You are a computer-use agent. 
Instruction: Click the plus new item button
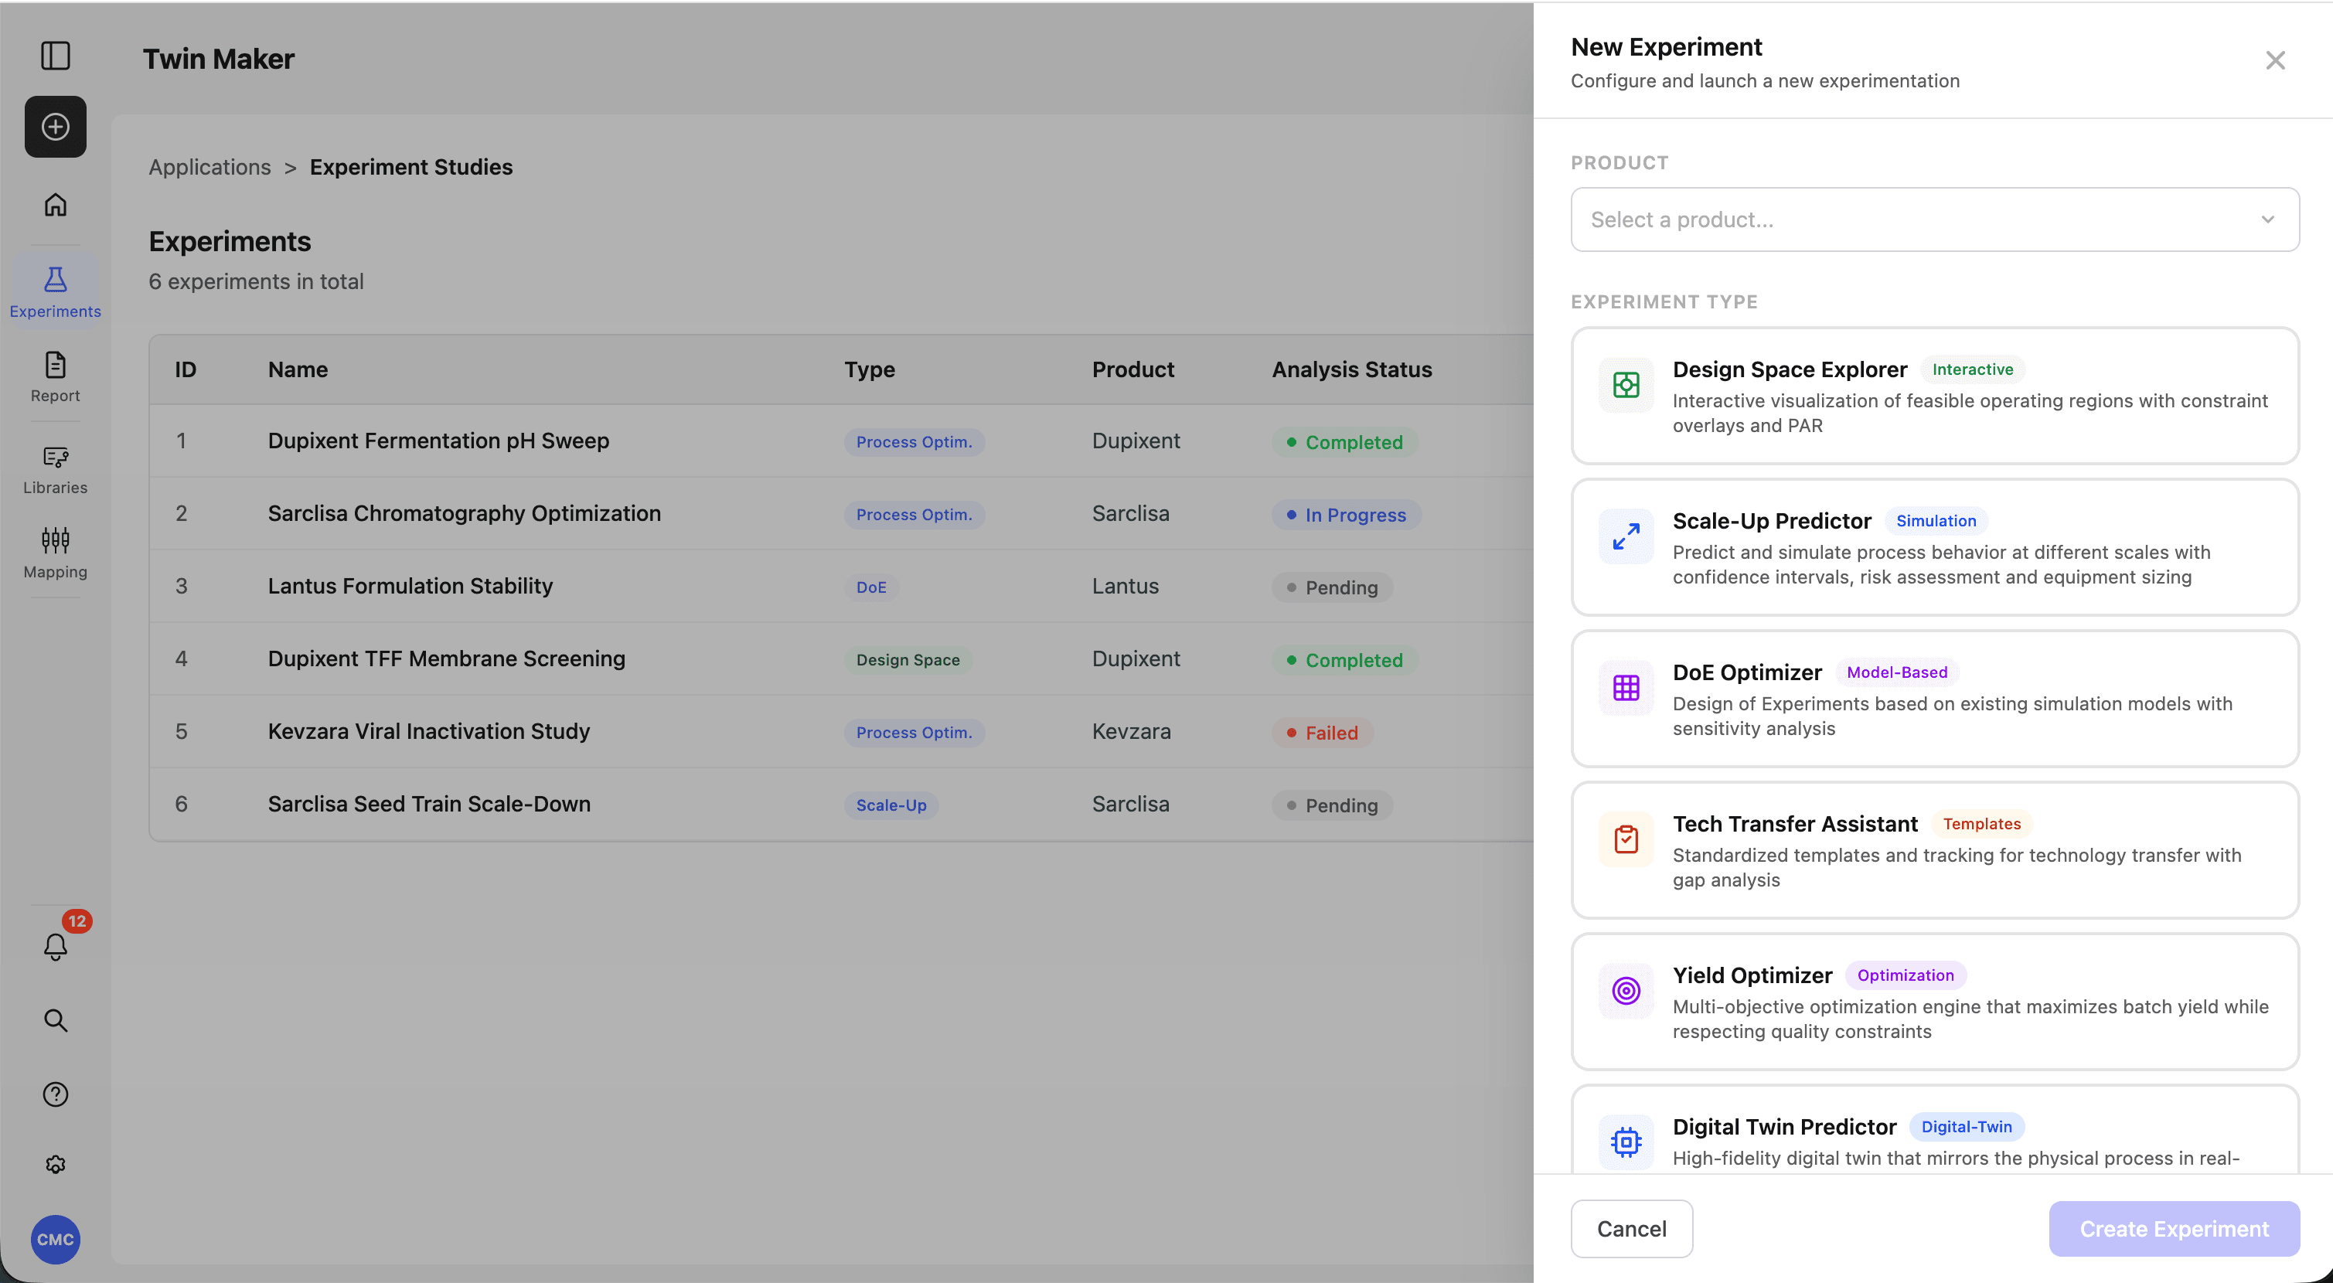[x=55, y=127]
